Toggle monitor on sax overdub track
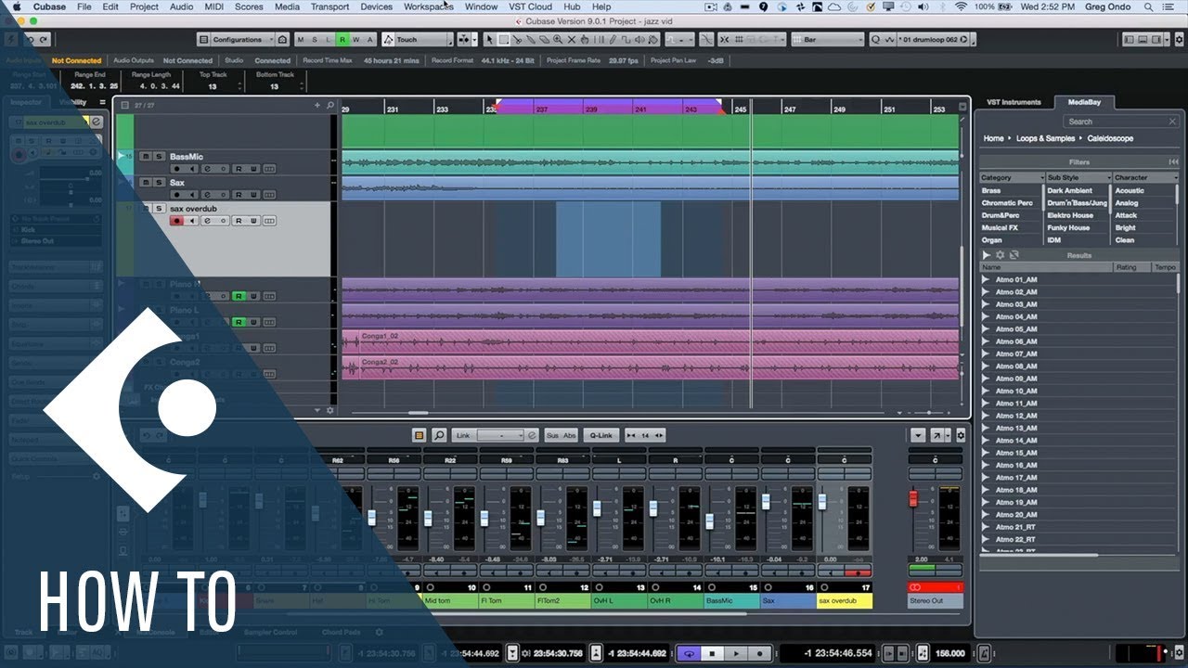 tap(192, 221)
